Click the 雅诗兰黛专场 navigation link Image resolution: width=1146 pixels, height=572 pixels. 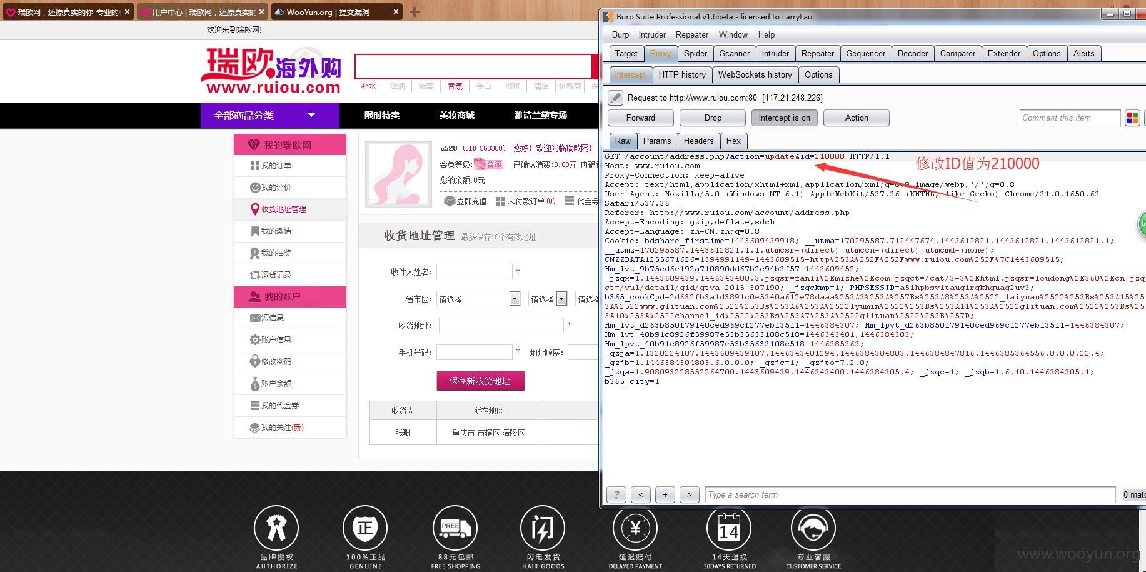click(541, 115)
